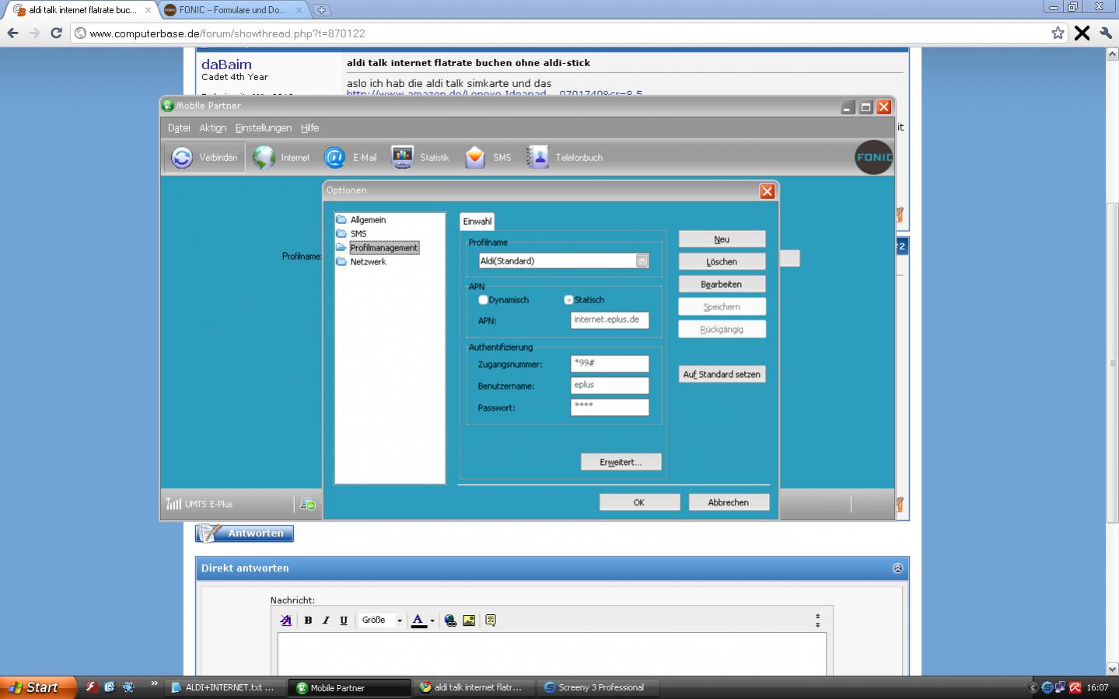
Task: Click the insert link globe icon
Action: tap(450, 620)
